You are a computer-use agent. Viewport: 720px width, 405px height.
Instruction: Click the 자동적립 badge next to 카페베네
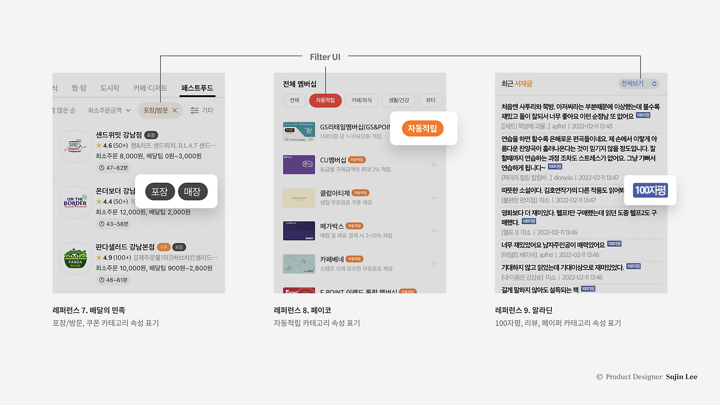click(354, 259)
